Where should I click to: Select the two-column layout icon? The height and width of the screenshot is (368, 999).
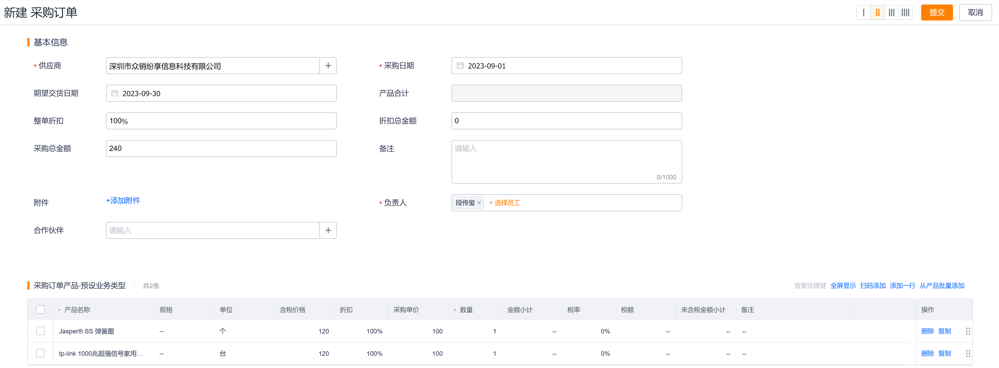pos(877,12)
